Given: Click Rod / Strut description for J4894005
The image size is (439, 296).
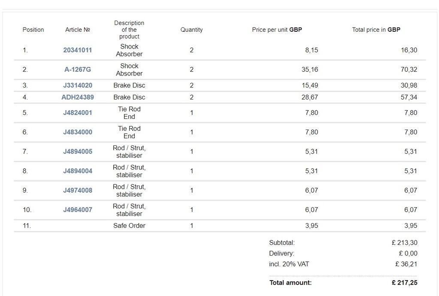Looking at the screenshot, I should click(x=129, y=151).
